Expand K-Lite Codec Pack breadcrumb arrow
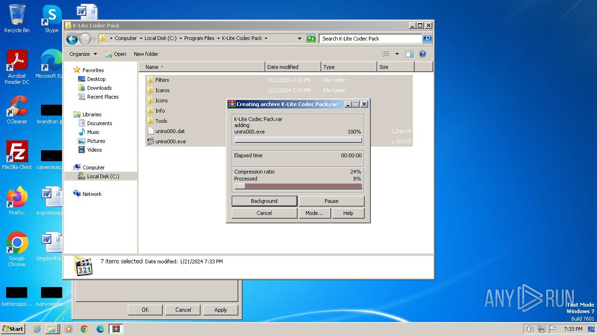The image size is (597, 335). coord(266,39)
